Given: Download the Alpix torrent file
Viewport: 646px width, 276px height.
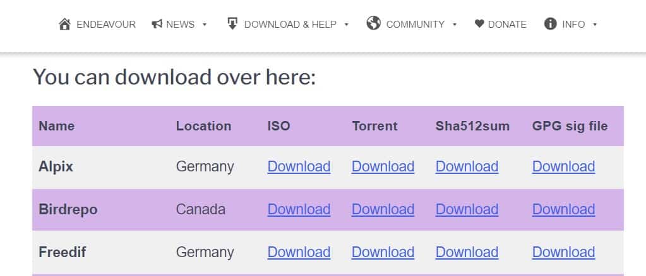Looking at the screenshot, I should pos(383,166).
